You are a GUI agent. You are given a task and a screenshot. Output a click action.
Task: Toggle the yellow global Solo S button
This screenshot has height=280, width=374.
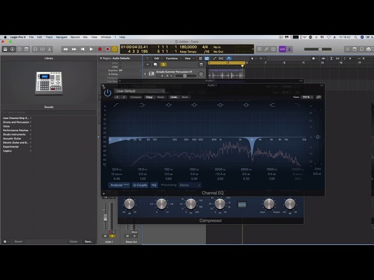(x=164, y=65)
